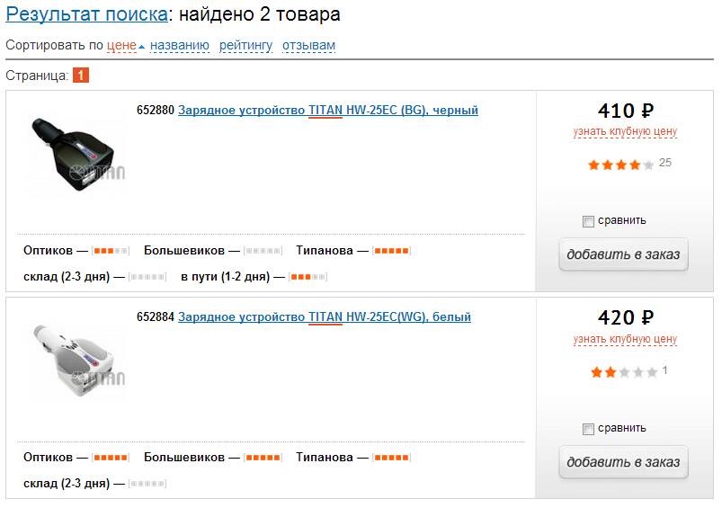Open Результат поиска link

[x=86, y=14]
